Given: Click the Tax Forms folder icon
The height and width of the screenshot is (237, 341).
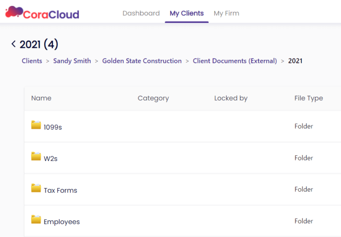Looking at the screenshot, I should click(36, 188).
